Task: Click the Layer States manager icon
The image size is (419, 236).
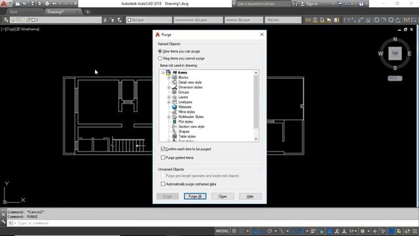Action: [x=120, y=20]
